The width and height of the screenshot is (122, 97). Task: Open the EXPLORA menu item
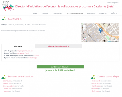coord(45,13)
